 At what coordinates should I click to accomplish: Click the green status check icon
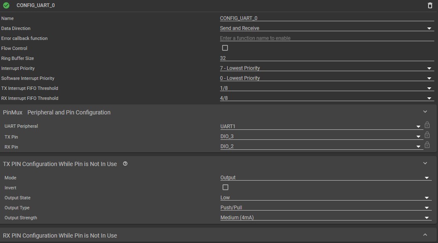tap(6, 5)
